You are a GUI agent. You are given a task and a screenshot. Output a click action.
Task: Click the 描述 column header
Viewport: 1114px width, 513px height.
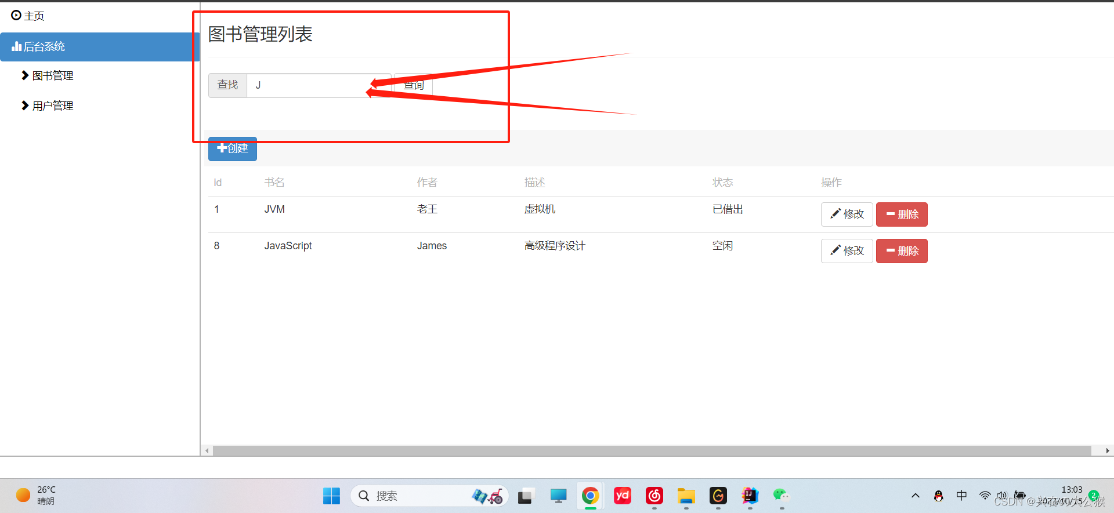click(534, 183)
